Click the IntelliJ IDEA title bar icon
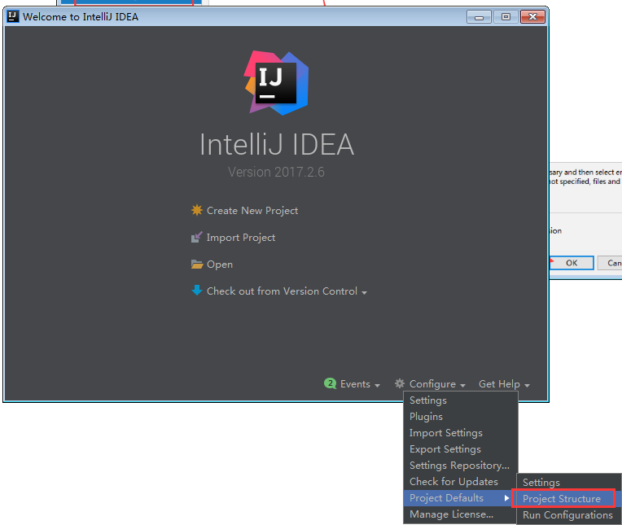This screenshot has width=622, height=525. pos(13,16)
